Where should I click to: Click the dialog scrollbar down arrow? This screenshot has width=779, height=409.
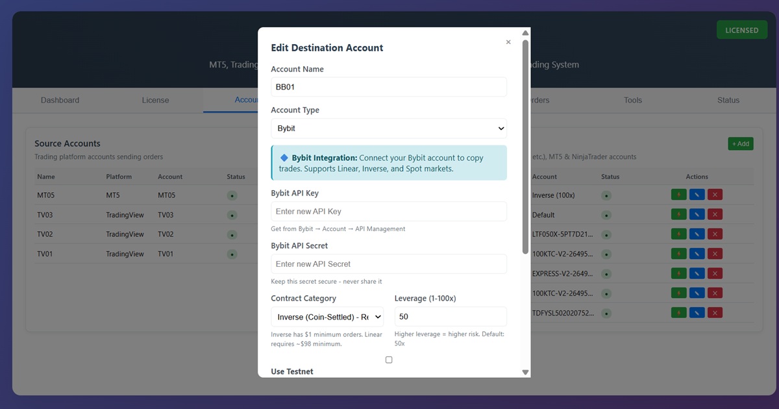click(525, 372)
